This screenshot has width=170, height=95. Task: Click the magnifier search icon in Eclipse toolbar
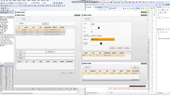click(x=156, y=5)
